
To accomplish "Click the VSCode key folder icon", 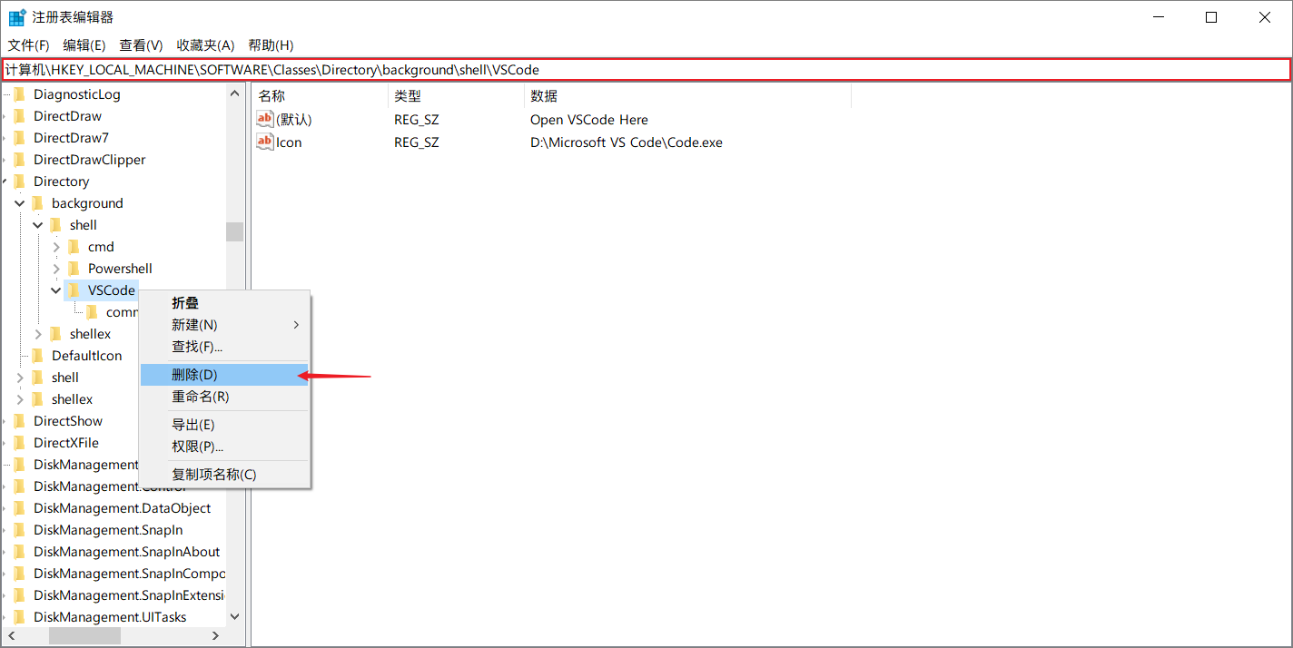I will tap(74, 290).
